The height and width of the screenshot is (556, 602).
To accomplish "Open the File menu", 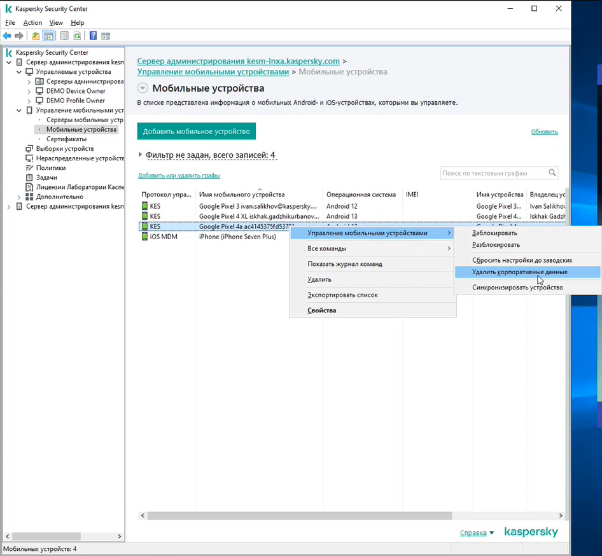I will [10, 23].
